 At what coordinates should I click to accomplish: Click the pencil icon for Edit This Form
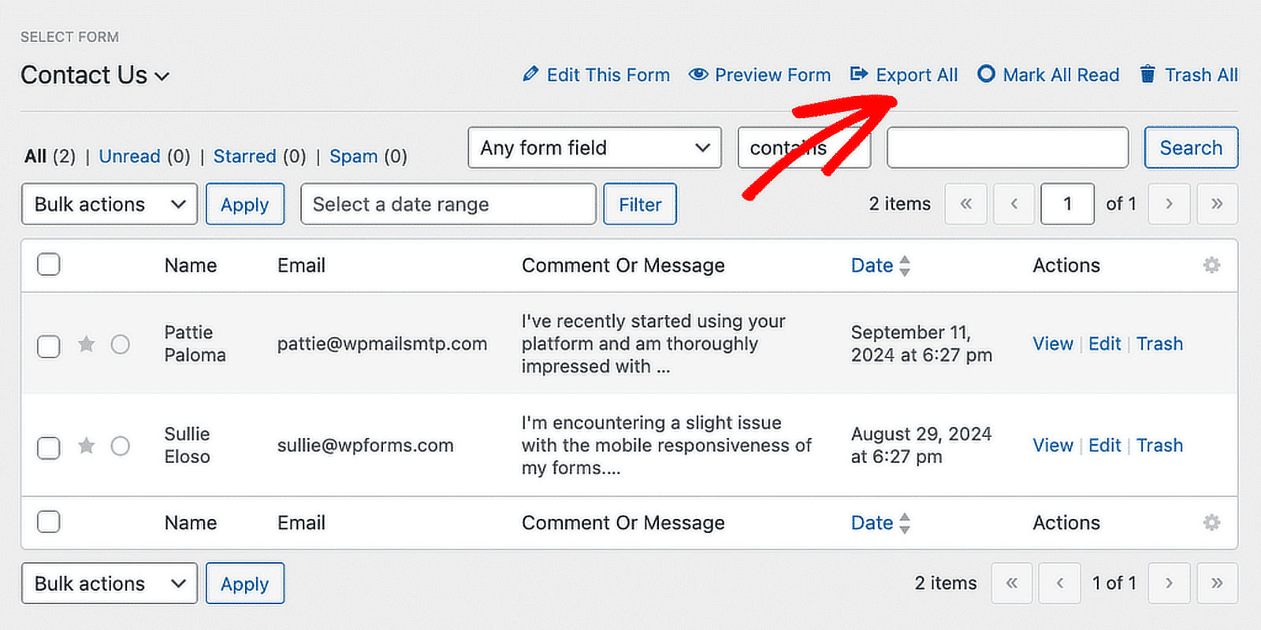(530, 74)
